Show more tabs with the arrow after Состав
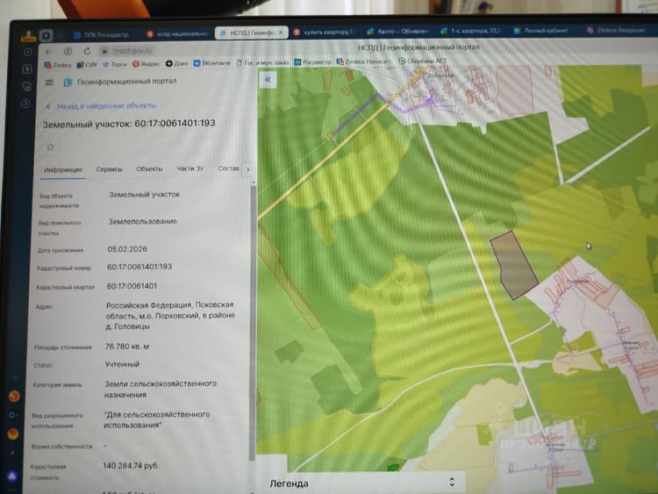The width and height of the screenshot is (658, 494). (248, 169)
